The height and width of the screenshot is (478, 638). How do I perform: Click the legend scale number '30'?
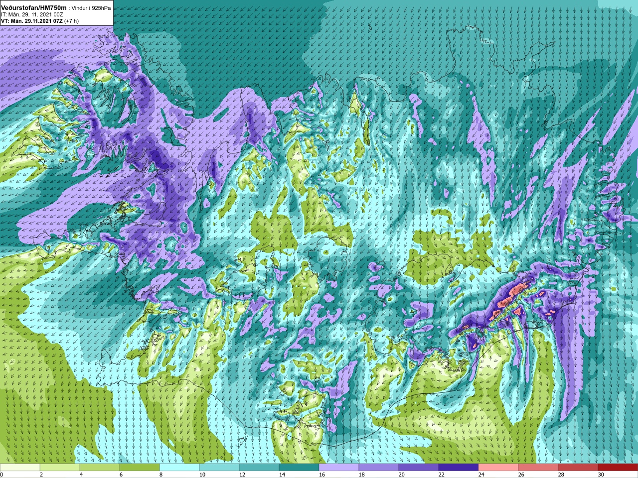coord(601,475)
